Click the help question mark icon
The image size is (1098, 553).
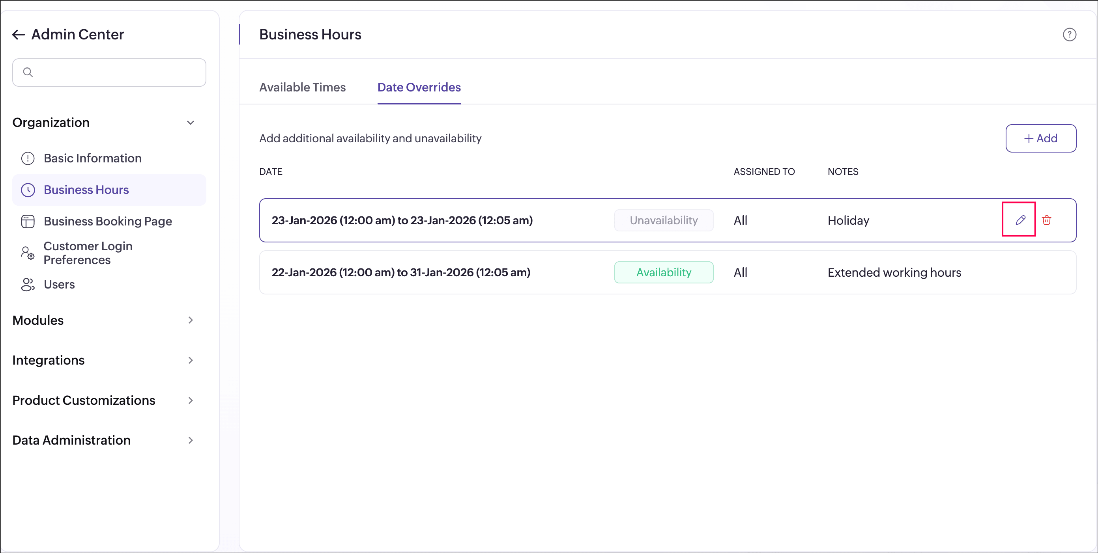click(1069, 34)
